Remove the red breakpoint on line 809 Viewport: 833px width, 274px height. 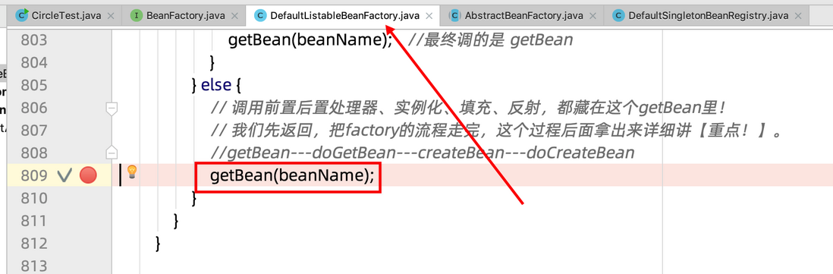[x=88, y=175]
